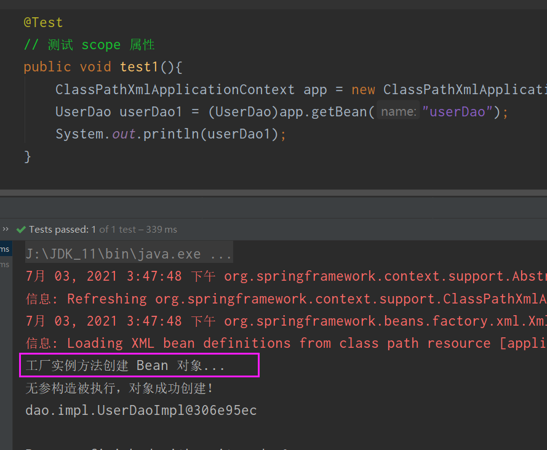Click the @Test annotation in the editor

[x=43, y=23]
